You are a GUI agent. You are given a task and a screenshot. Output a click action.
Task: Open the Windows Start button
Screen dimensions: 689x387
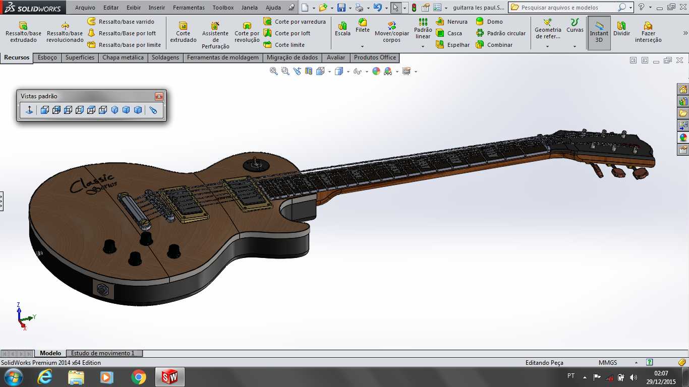pos(13,377)
